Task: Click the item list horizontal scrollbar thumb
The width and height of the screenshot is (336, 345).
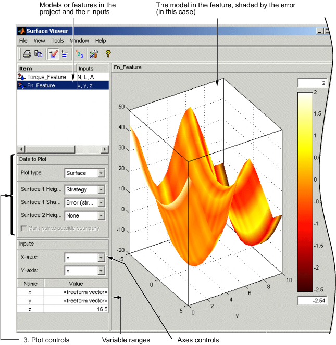Action: [50, 149]
